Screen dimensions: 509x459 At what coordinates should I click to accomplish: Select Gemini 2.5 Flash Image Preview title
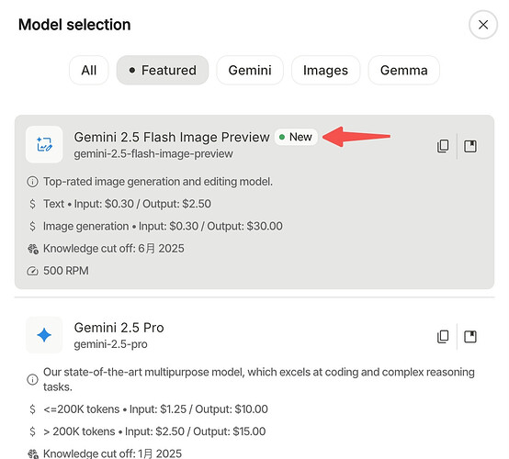click(x=172, y=137)
